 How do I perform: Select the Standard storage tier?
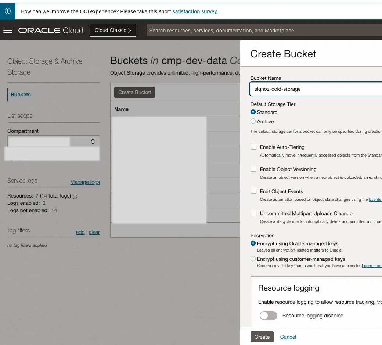tap(253, 112)
